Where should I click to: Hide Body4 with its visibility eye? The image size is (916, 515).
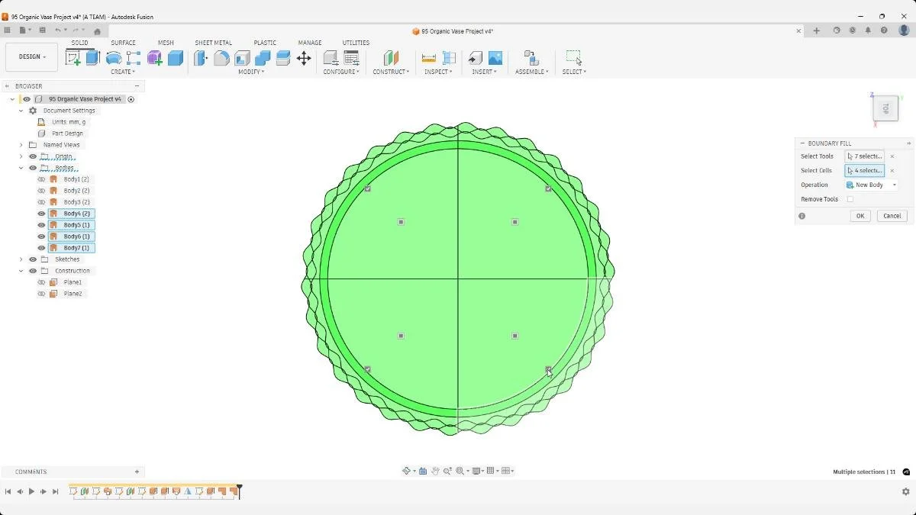click(41, 213)
